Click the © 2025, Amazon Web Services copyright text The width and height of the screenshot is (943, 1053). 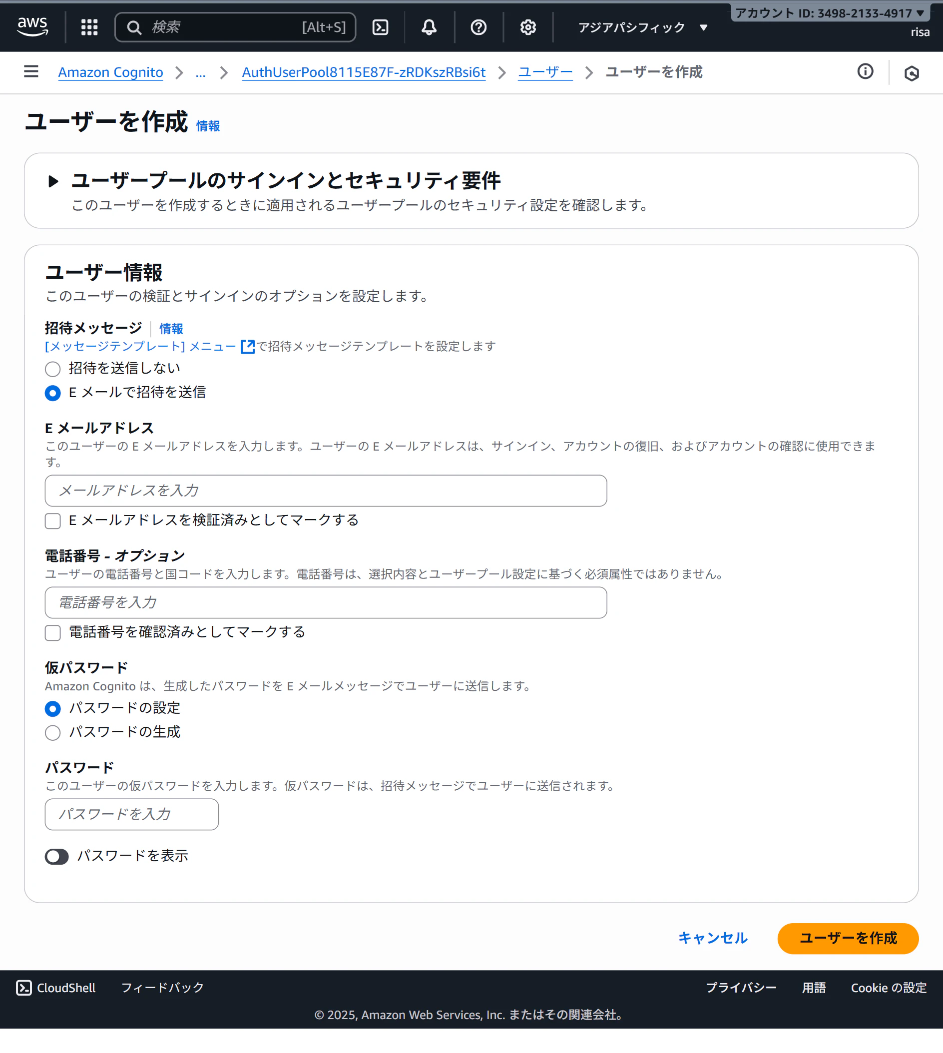click(x=469, y=1015)
